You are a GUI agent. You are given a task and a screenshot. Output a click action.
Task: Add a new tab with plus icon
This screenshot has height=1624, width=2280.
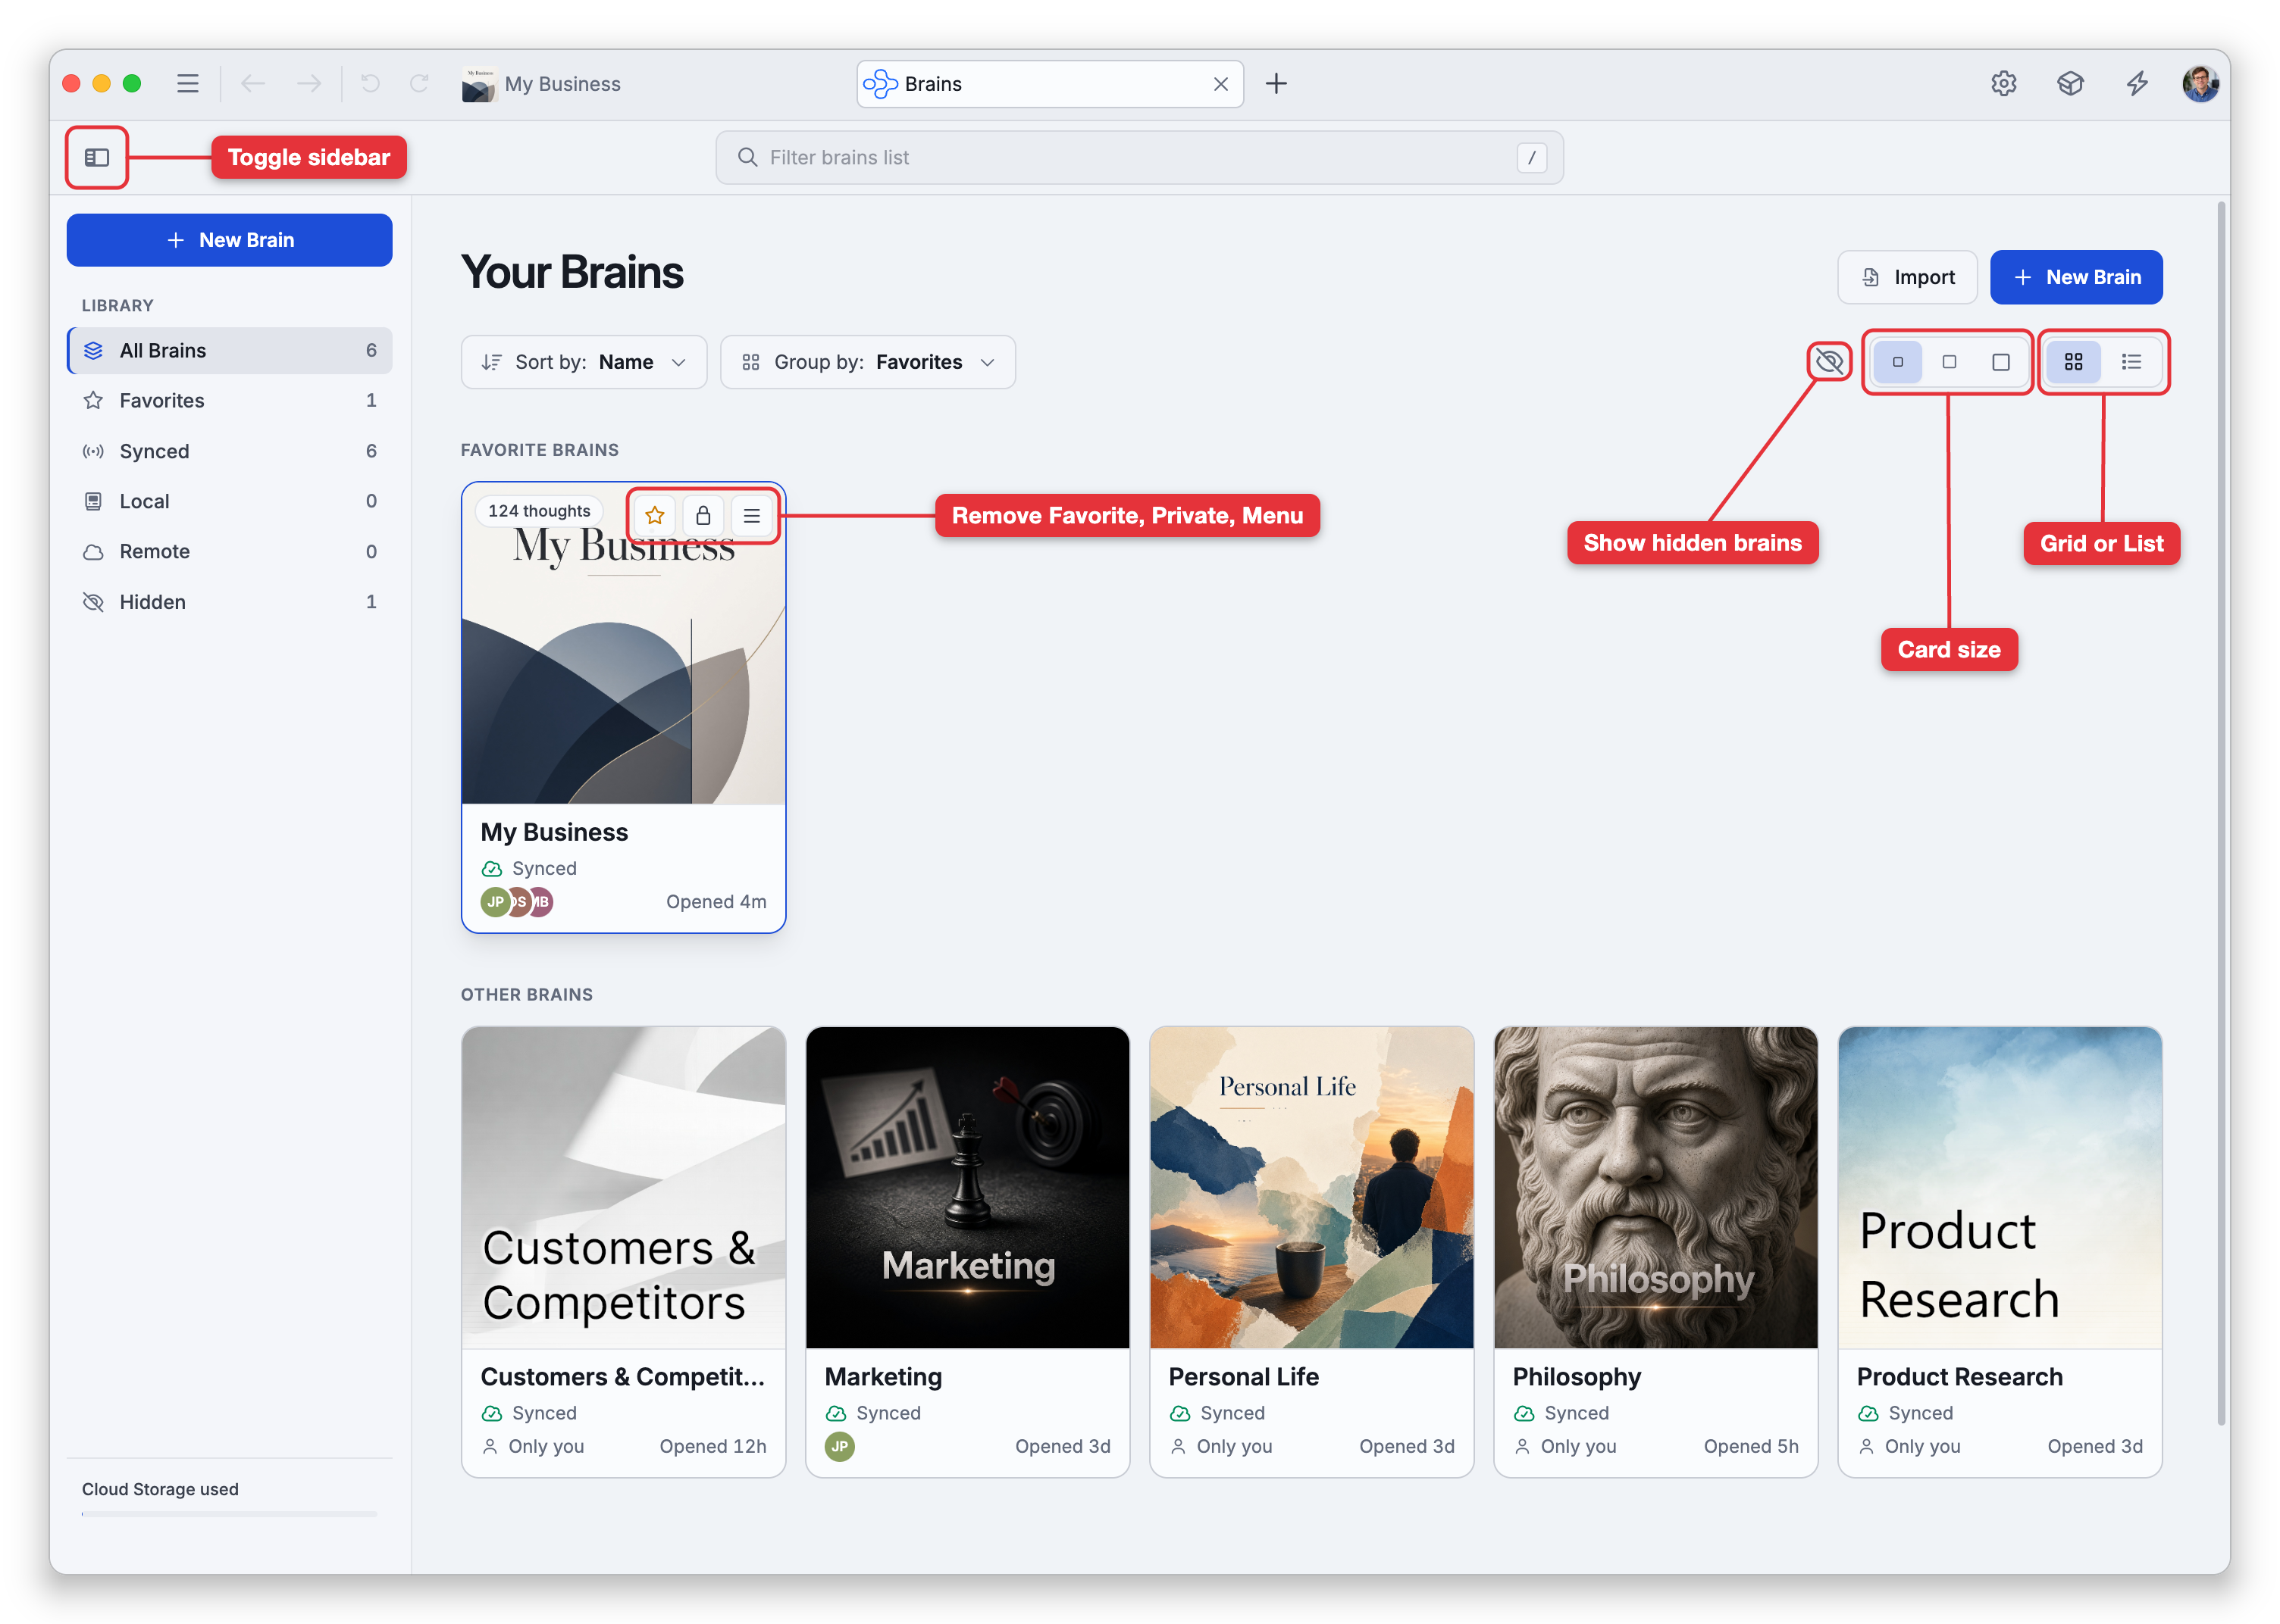(x=1276, y=83)
